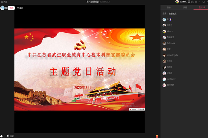Click the pop-out share icon in title bar
The width and height of the screenshot is (208, 138).
point(192,2)
